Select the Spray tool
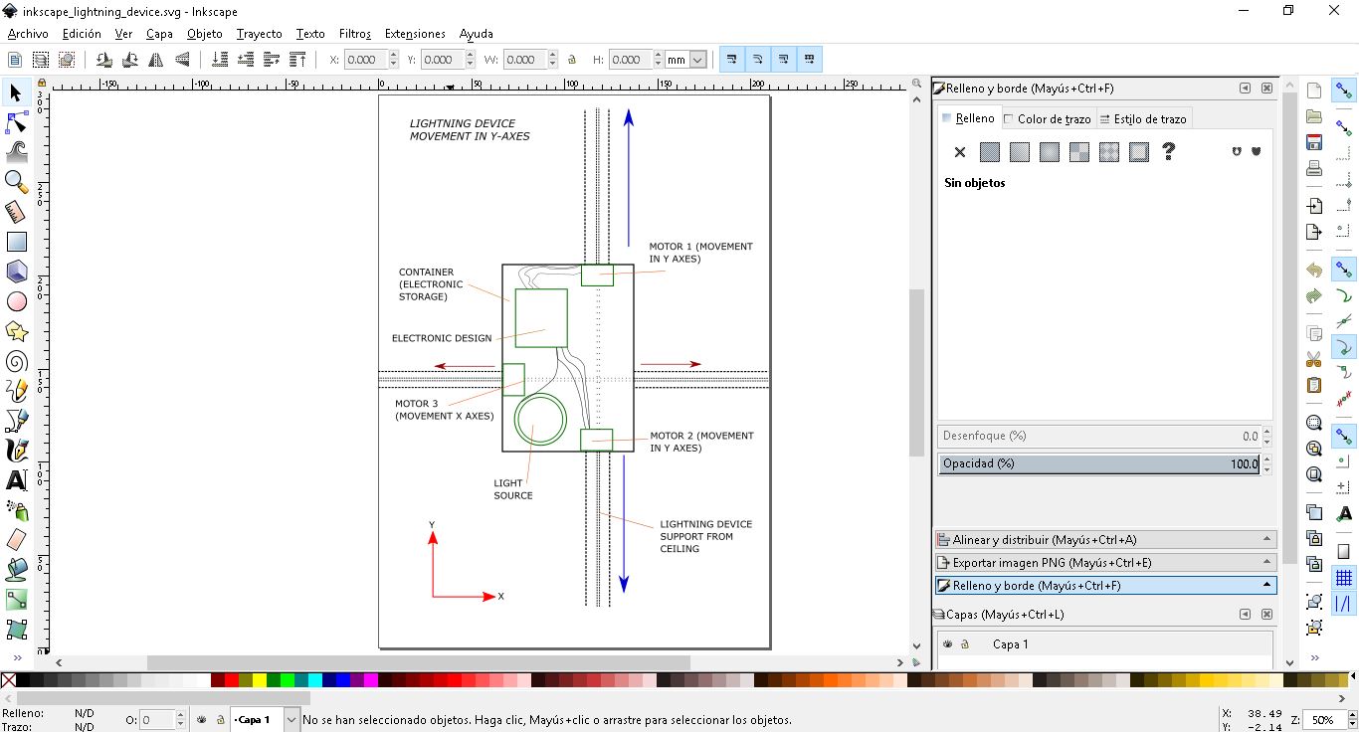Viewport: 1359px width, 732px height. pos(16,510)
